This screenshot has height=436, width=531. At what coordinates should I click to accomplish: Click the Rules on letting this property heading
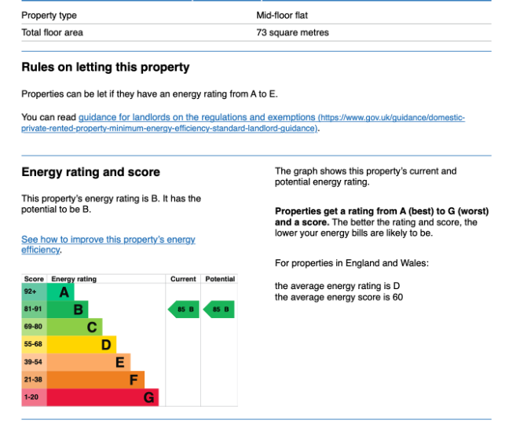[105, 68]
